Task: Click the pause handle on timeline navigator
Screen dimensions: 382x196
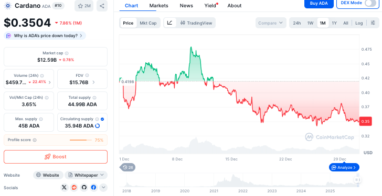Action: click(x=358, y=180)
